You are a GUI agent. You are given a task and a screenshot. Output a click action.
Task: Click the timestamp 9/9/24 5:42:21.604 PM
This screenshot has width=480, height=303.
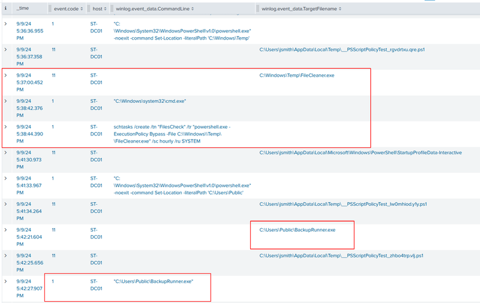coord(29,237)
